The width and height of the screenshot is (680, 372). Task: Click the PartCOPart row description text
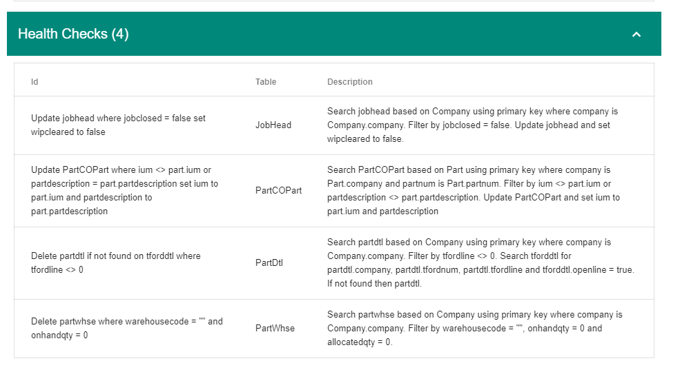(473, 190)
